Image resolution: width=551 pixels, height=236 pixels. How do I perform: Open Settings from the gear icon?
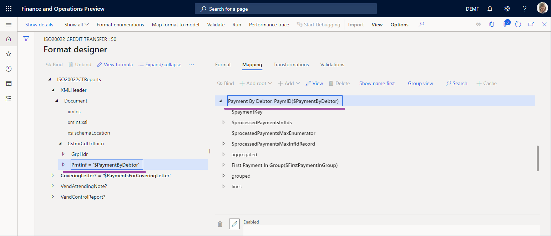coord(507,8)
